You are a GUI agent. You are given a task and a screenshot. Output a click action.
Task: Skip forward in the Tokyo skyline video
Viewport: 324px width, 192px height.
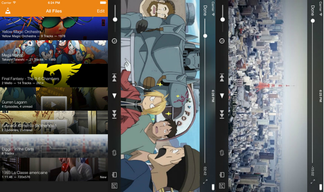point(222,114)
